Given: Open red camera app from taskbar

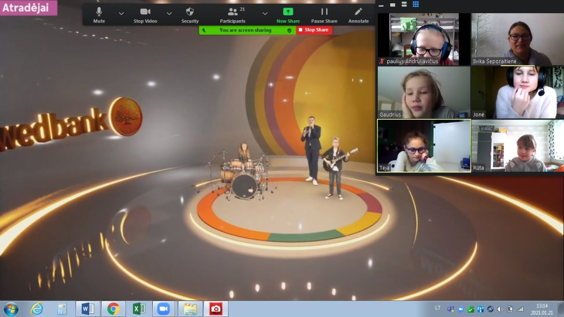Looking at the screenshot, I should pos(216,309).
